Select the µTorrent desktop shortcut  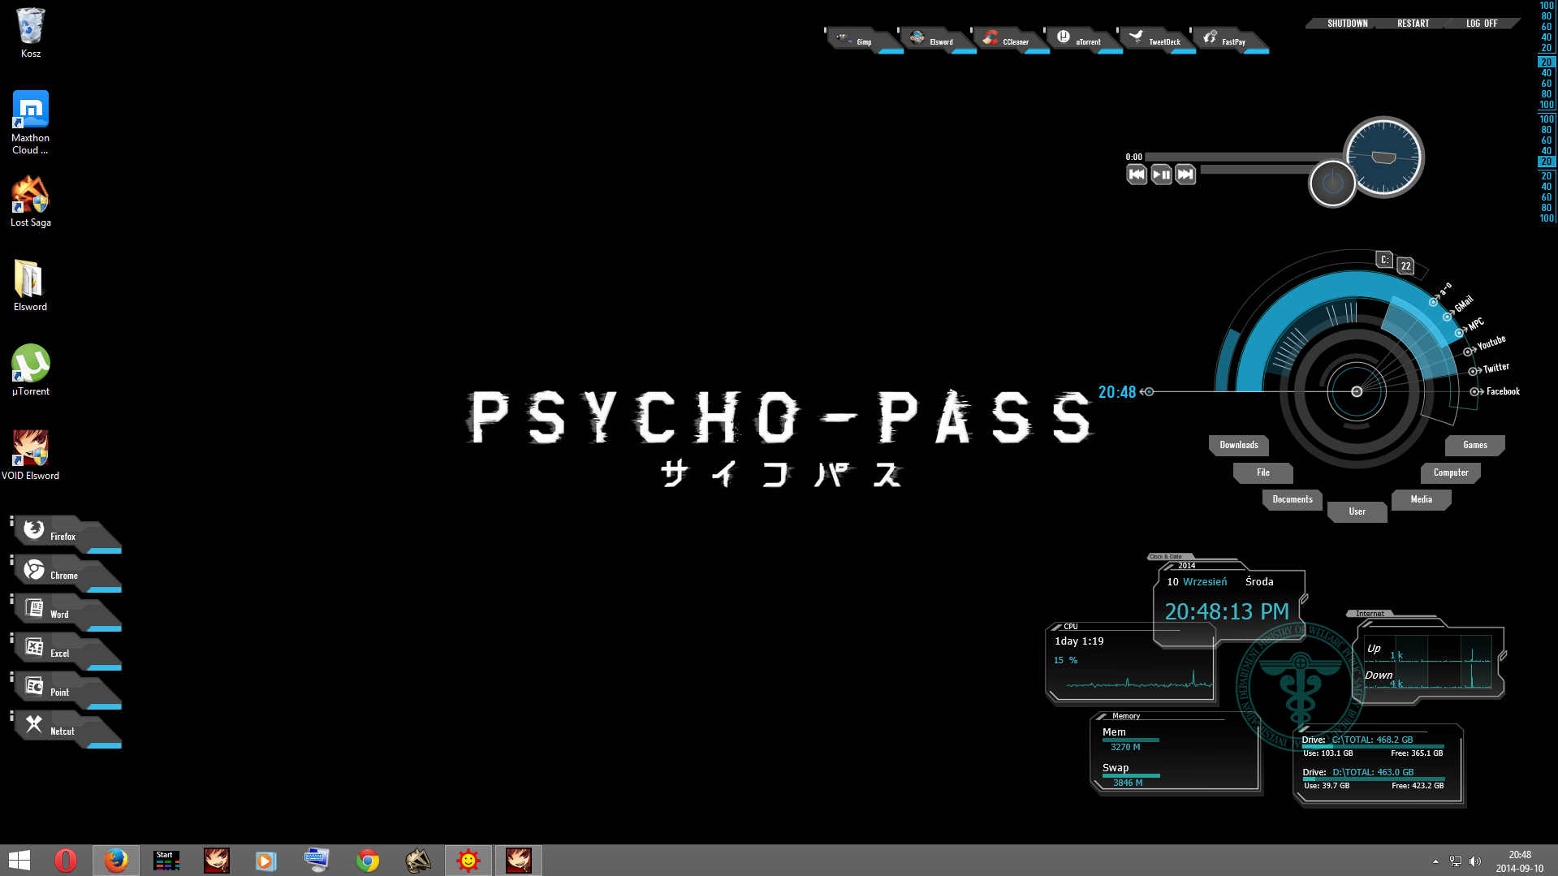pyautogui.click(x=30, y=370)
